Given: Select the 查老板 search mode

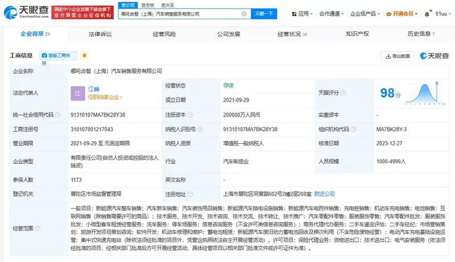Looking at the screenshot, I should tap(147, 5).
